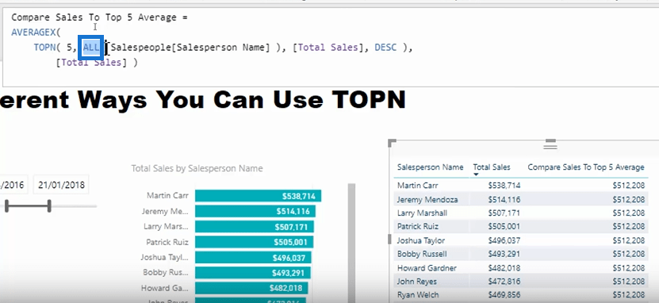Click the Total Sales by Salesperson Name title
The height and width of the screenshot is (303, 659).
tap(197, 168)
